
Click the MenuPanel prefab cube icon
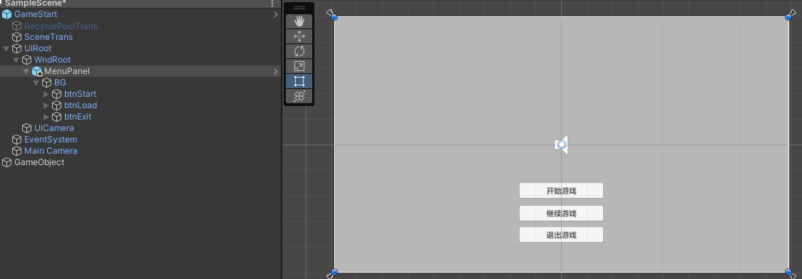37,72
